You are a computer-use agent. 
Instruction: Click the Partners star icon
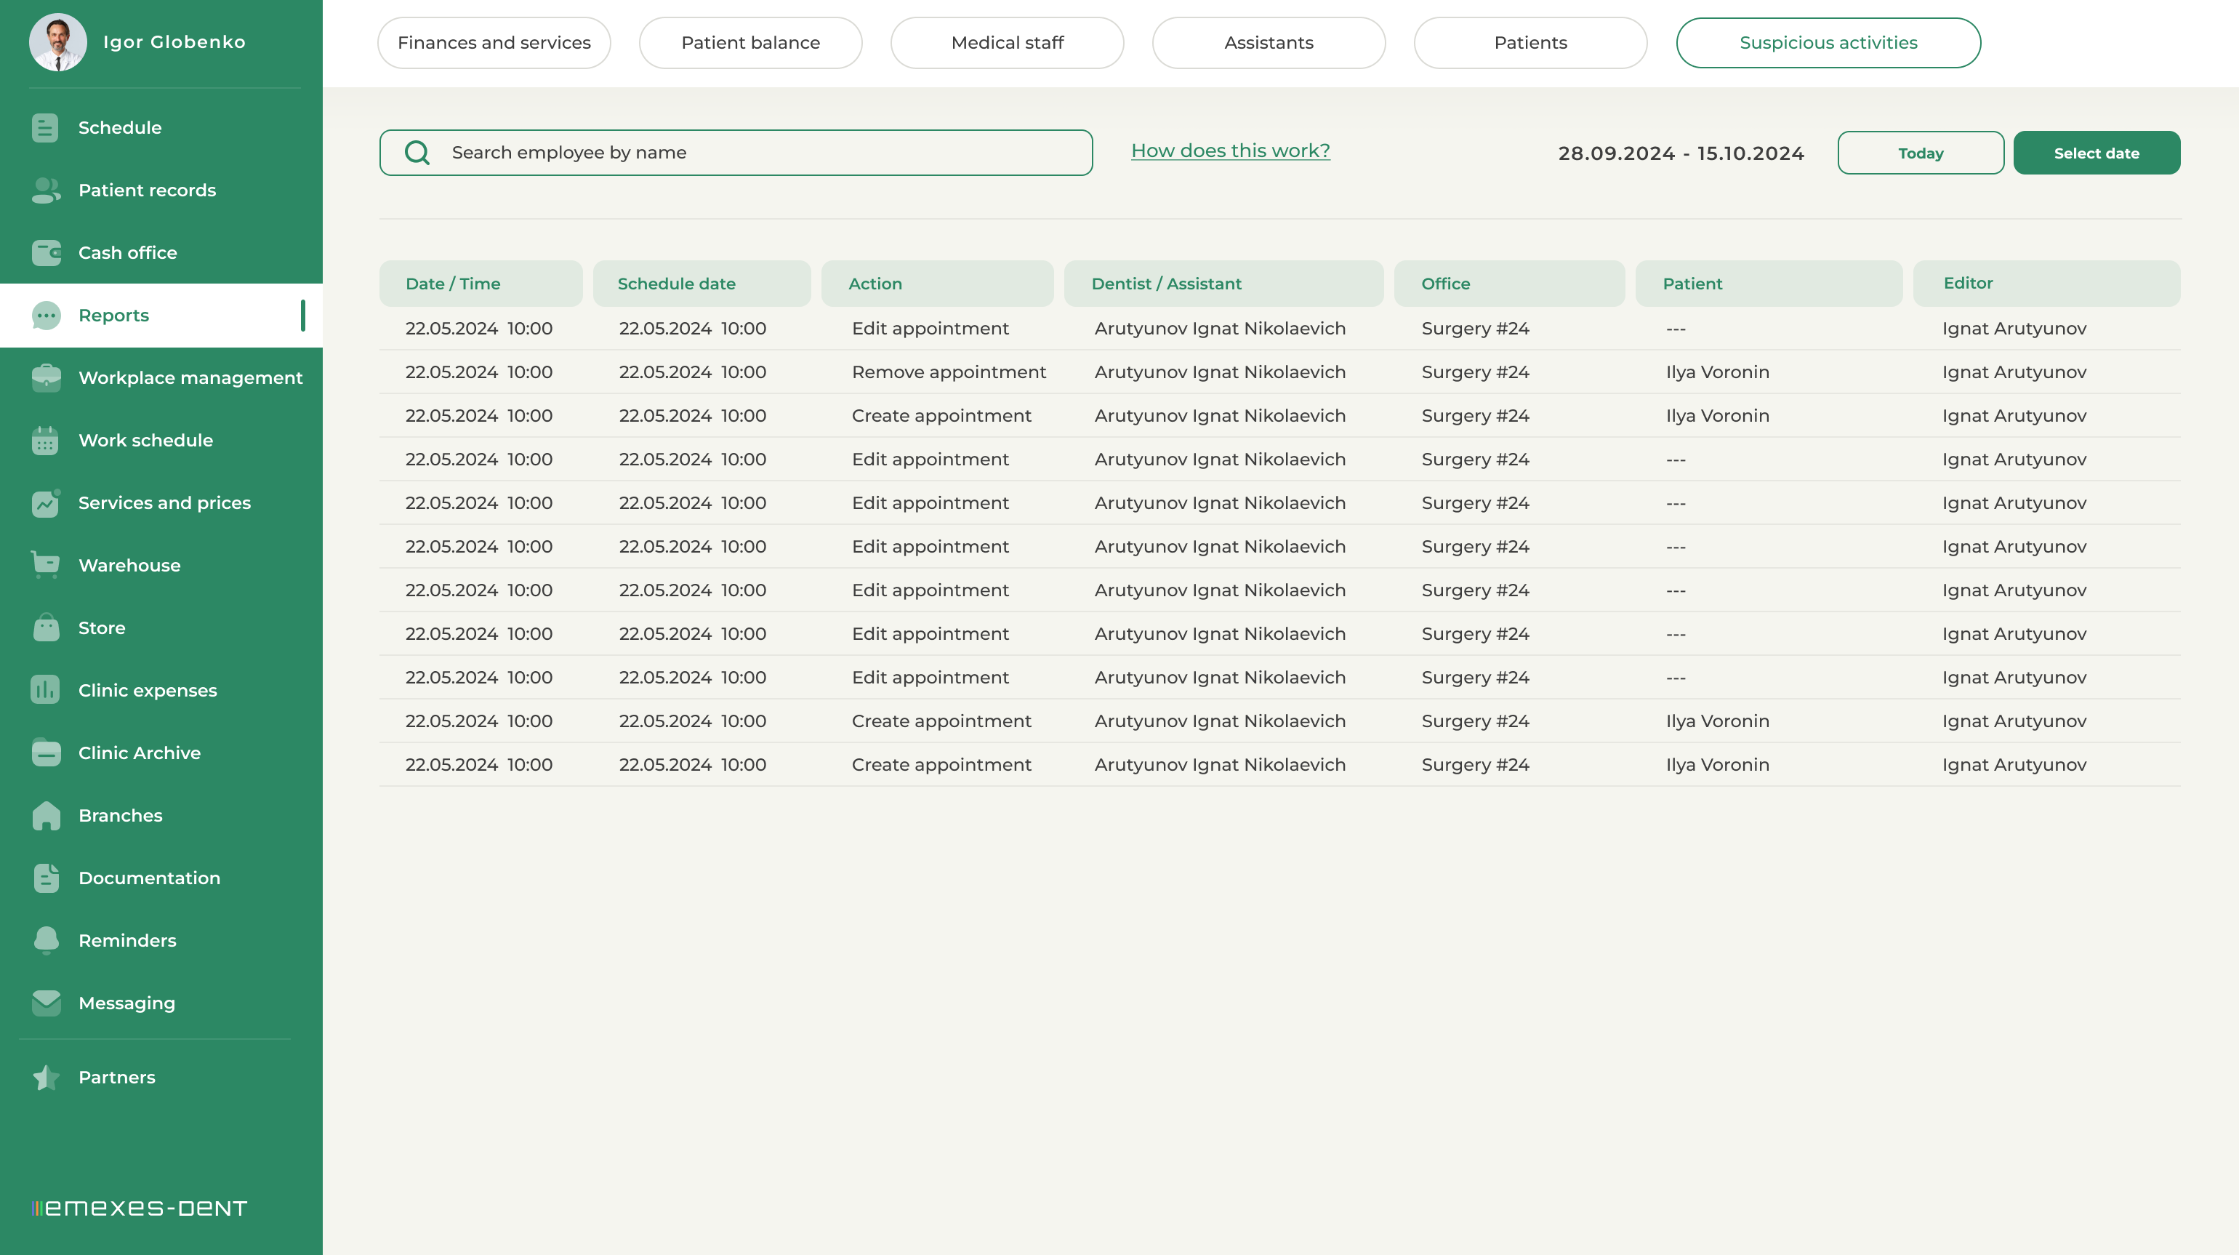pos(45,1077)
